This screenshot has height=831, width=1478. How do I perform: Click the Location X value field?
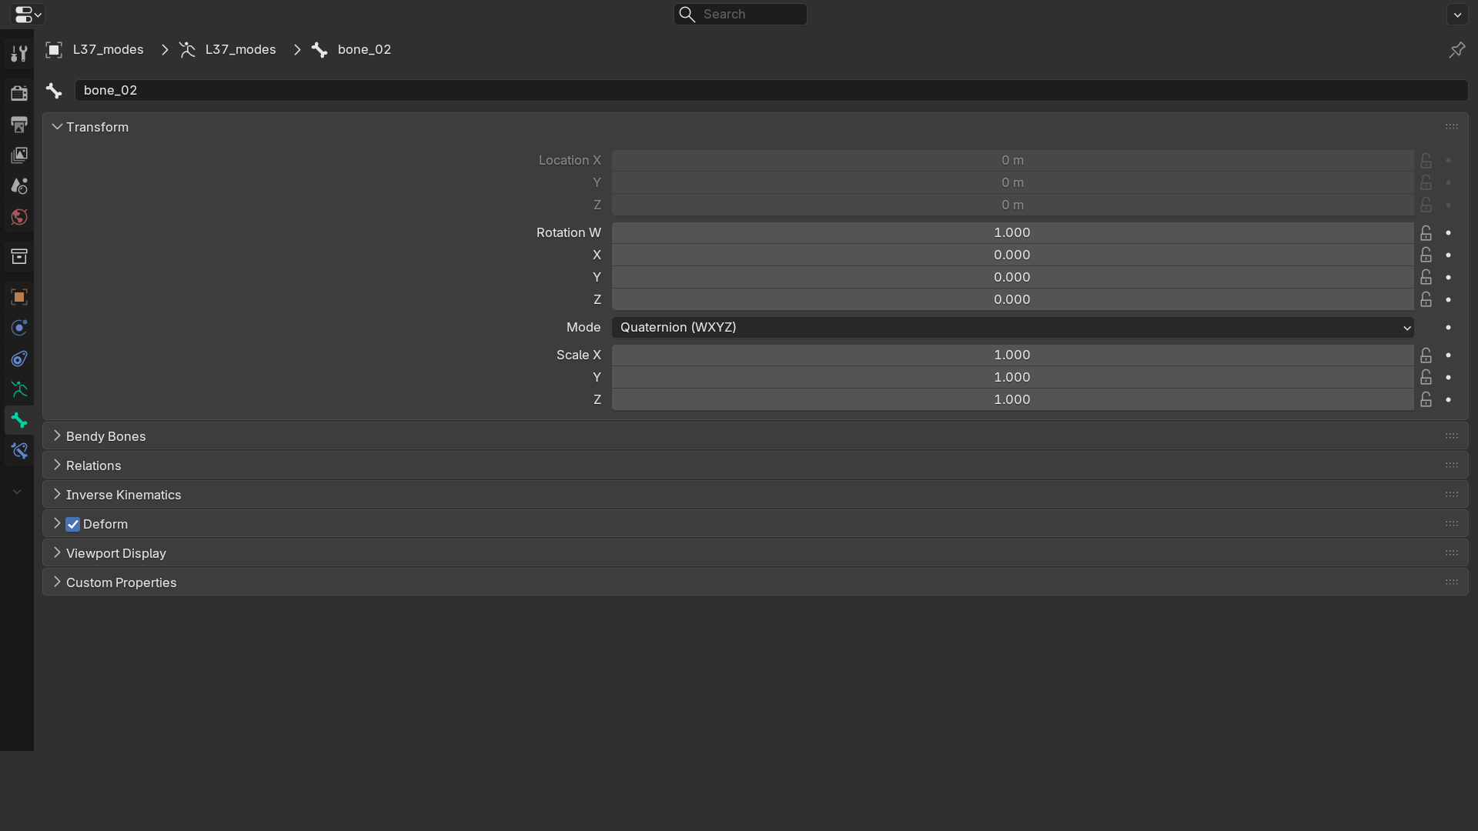pos(1012,160)
